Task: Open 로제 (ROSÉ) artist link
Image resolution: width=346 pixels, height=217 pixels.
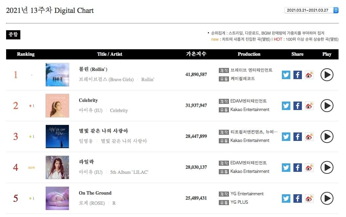Action: click(92, 203)
